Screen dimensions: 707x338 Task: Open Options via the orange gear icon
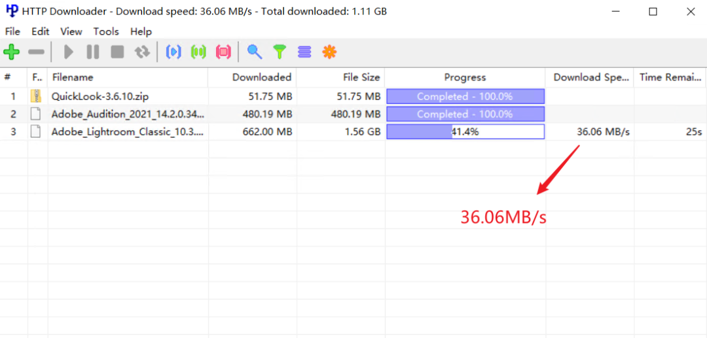[x=329, y=52]
